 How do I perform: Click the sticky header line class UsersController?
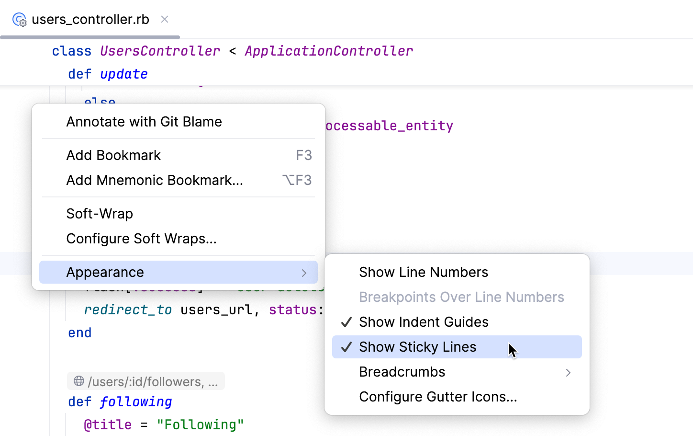tap(232, 51)
